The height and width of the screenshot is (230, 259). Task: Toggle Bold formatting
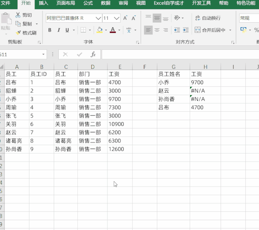tap(50, 30)
